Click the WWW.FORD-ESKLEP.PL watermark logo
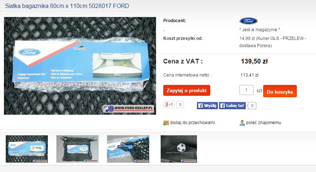Screen dimensions: 316x172 click(x=129, y=108)
